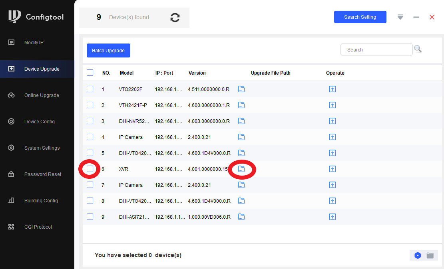Browse upgrade file for VTO2202F
The height and width of the screenshot is (269, 444).
pos(241,89)
